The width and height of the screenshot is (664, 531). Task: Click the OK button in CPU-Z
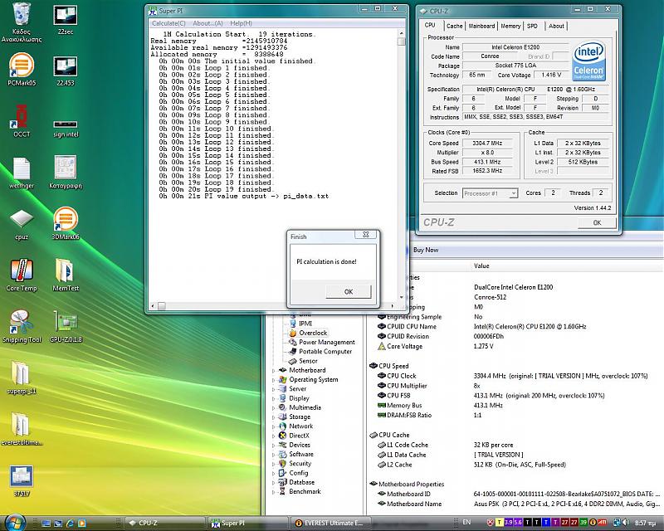click(597, 222)
